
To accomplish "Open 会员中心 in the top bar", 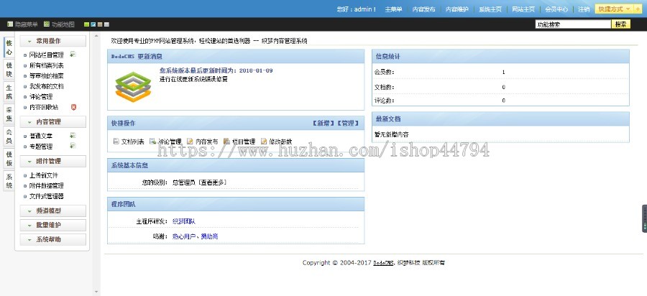I will [x=556, y=9].
